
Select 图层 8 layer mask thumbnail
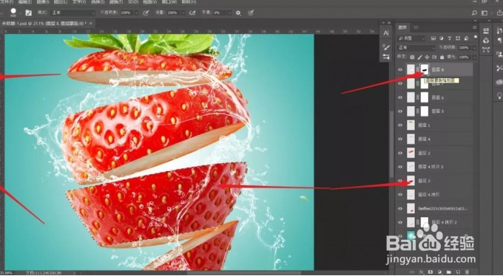pos(425,69)
